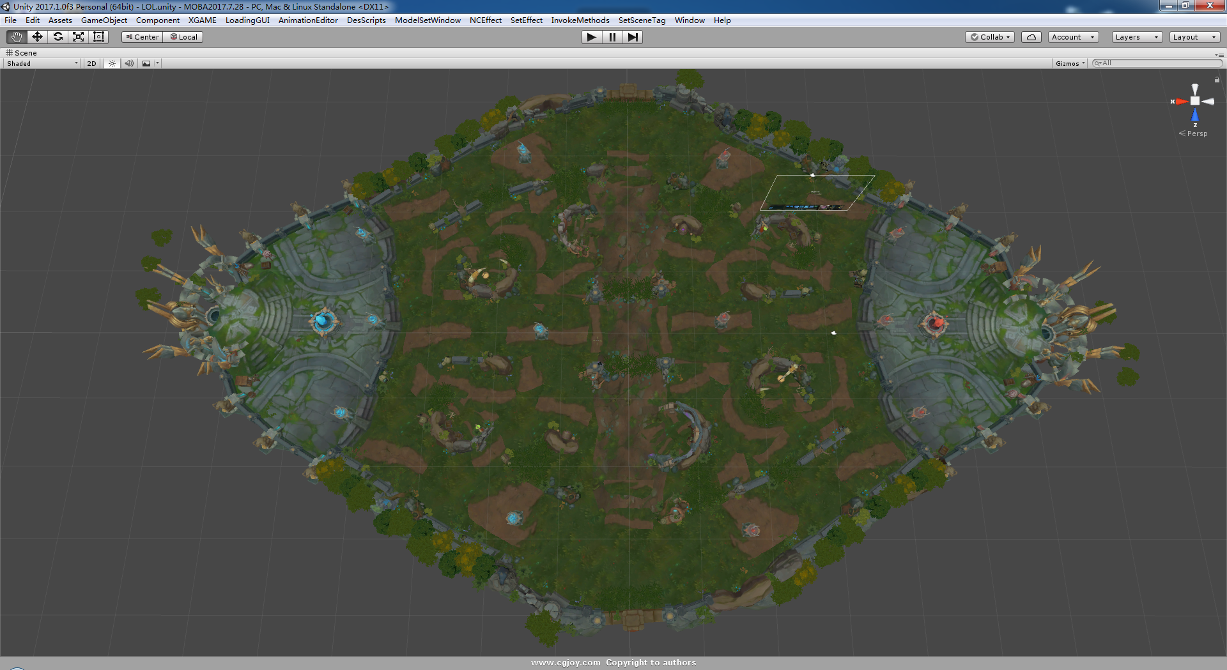Click the blue nexus in left base

[323, 321]
